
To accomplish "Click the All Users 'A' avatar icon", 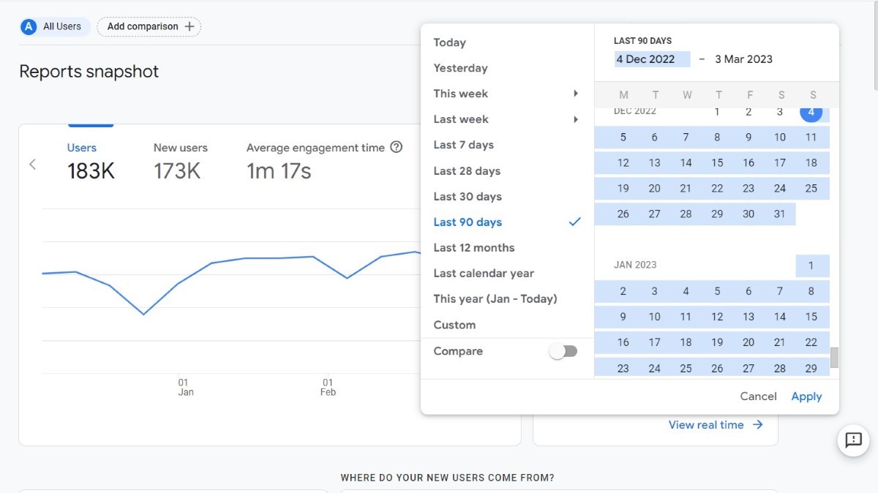I will [29, 27].
